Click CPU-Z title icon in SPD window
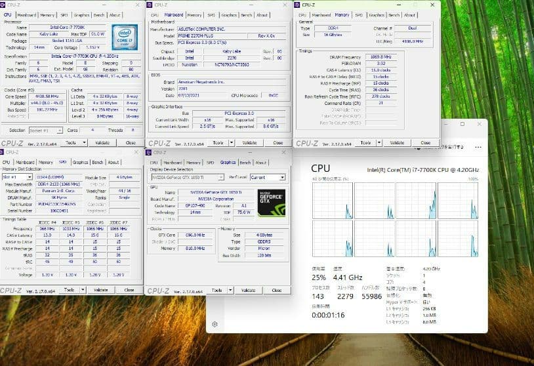The height and width of the screenshot is (366, 534). pos(2,152)
